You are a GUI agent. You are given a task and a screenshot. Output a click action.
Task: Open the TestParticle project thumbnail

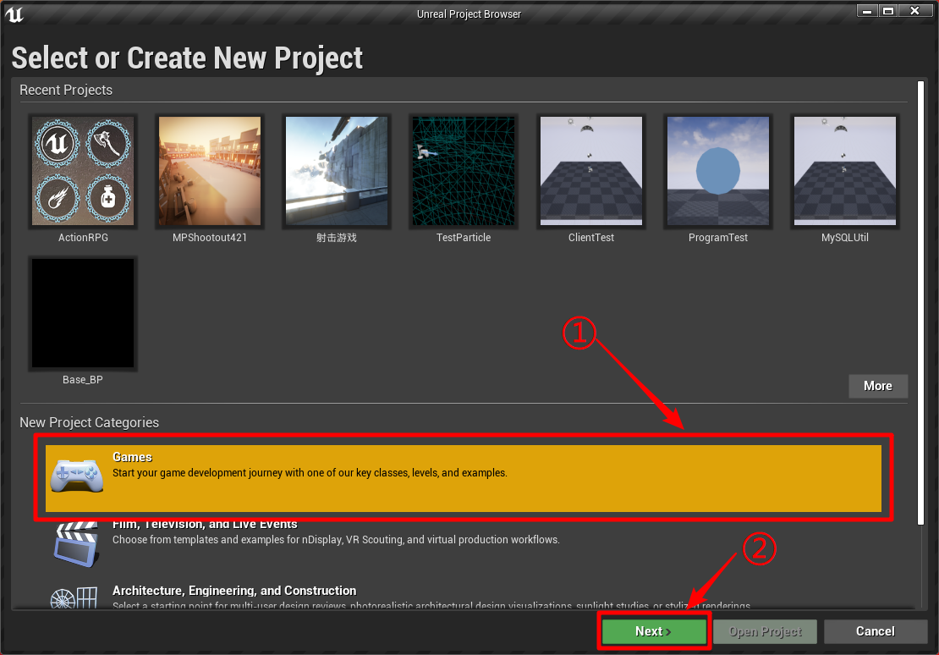click(463, 171)
